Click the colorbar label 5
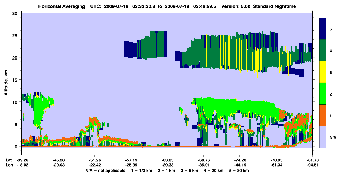The image size is (347, 178). tap(331, 29)
